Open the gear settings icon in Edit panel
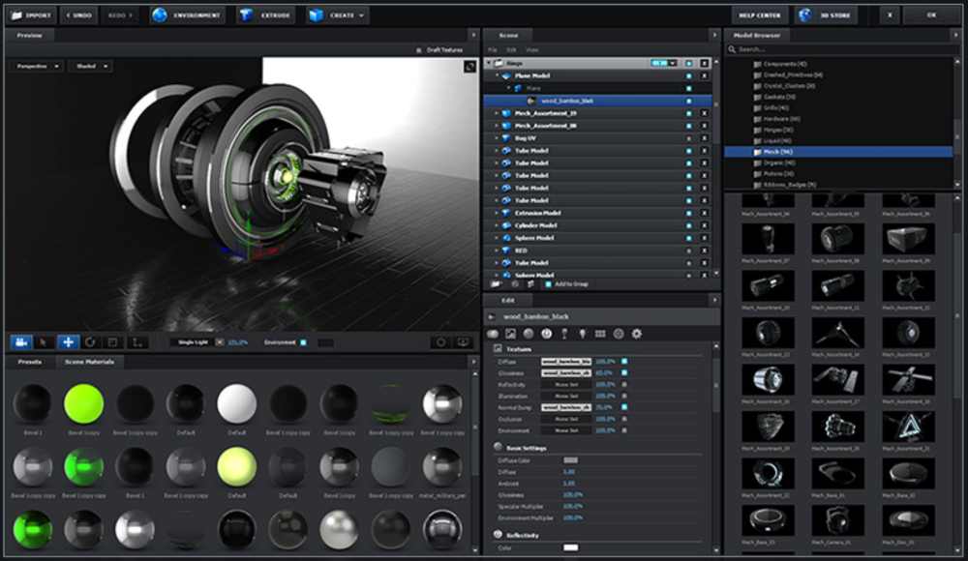The height and width of the screenshot is (561, 968). pyautogui.click(x=637, y=334)
